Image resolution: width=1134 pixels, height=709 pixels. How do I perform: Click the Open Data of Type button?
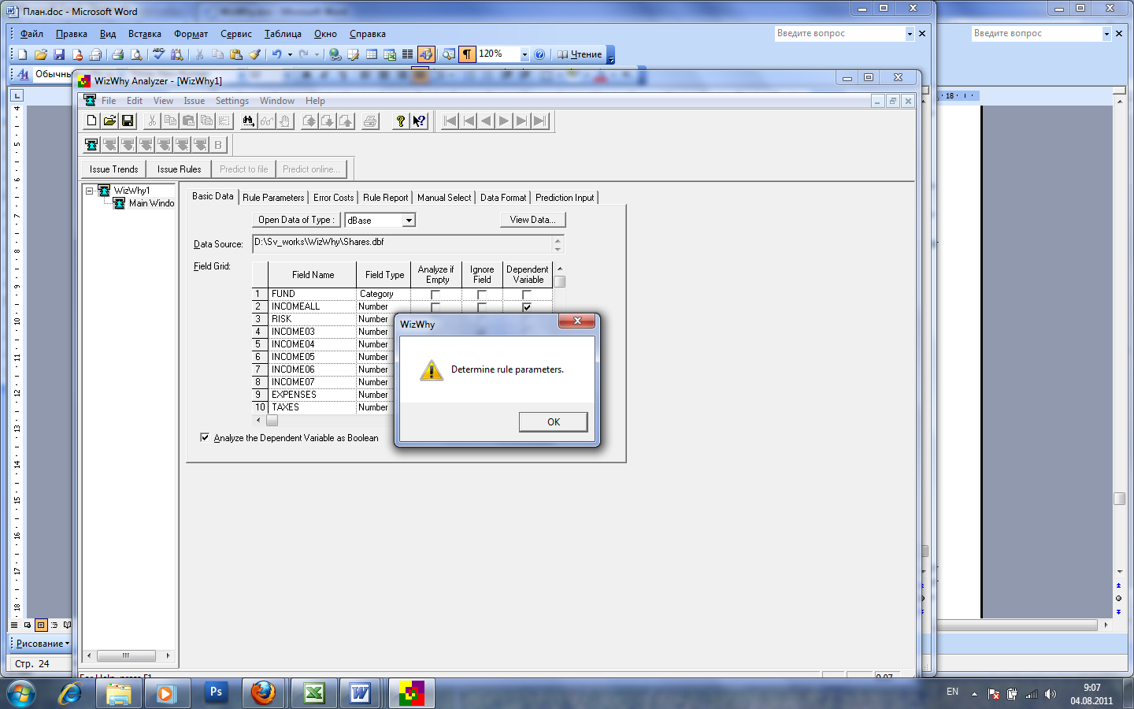(296, 220)
